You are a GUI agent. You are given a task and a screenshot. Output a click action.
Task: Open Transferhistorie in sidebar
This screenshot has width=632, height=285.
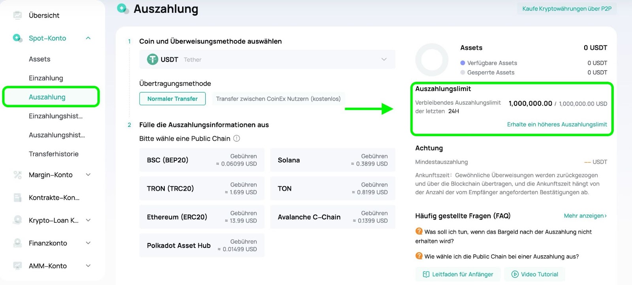(x=54, y=154)
